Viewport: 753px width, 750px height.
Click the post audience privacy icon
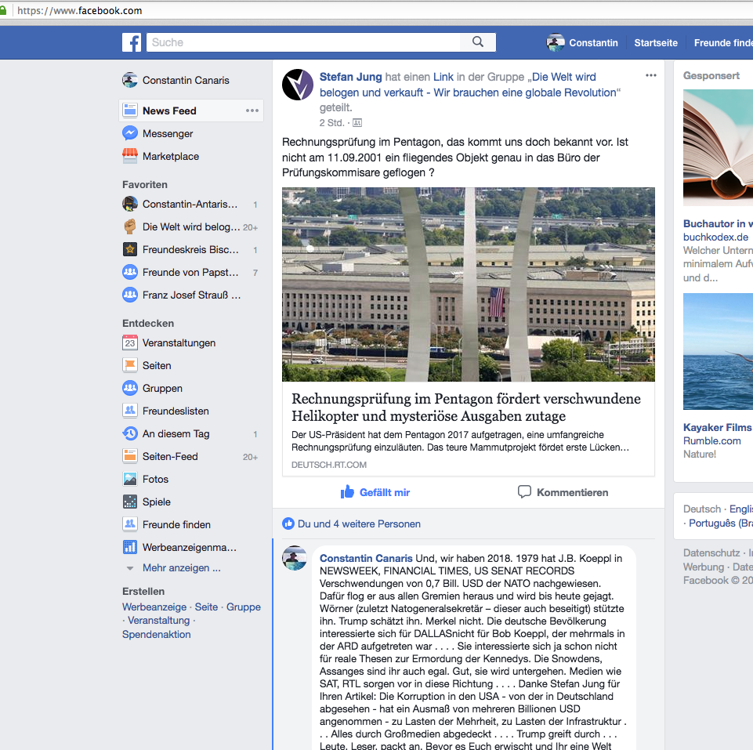click(x=357, y=123)
